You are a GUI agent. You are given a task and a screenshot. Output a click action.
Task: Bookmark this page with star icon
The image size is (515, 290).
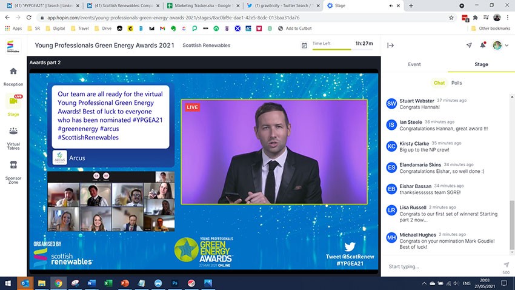tap(451, 18)
